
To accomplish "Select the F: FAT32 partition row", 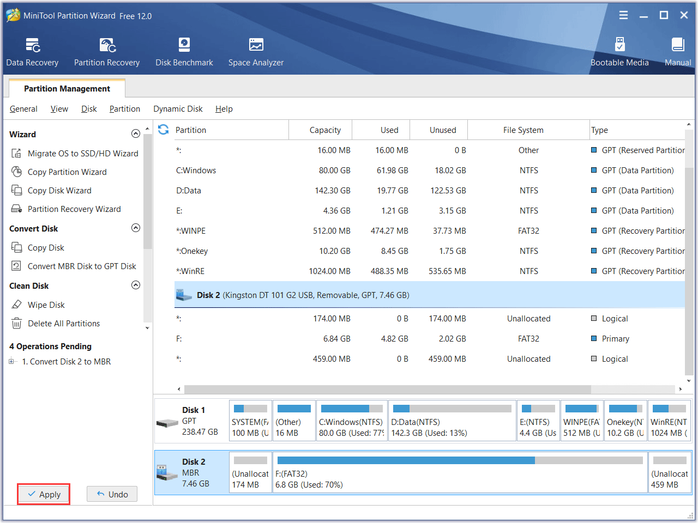I will (429, 339).
